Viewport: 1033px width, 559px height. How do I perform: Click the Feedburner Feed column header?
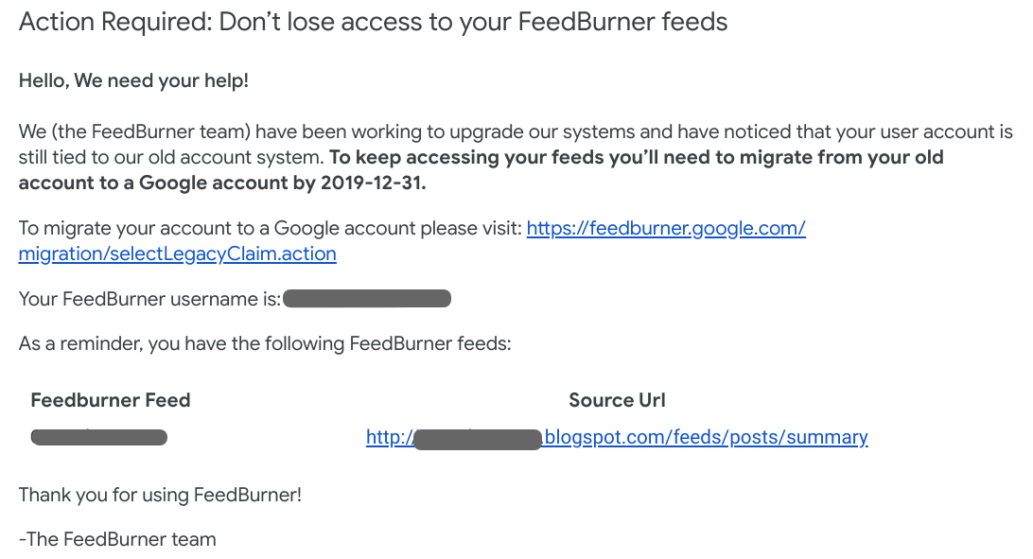[111, 400]
